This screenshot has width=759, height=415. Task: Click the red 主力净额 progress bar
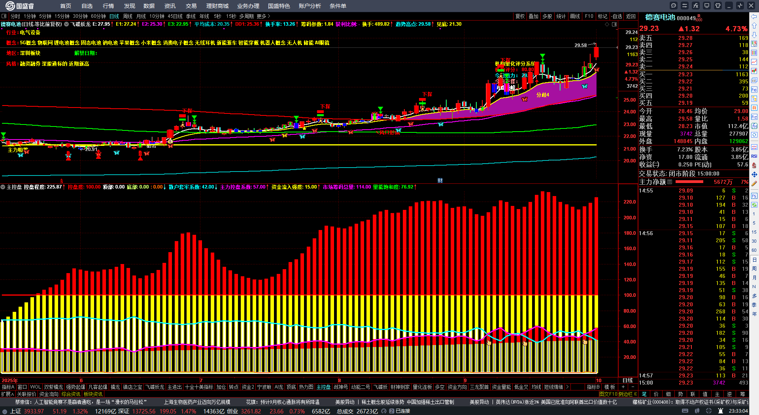(689, 182)
